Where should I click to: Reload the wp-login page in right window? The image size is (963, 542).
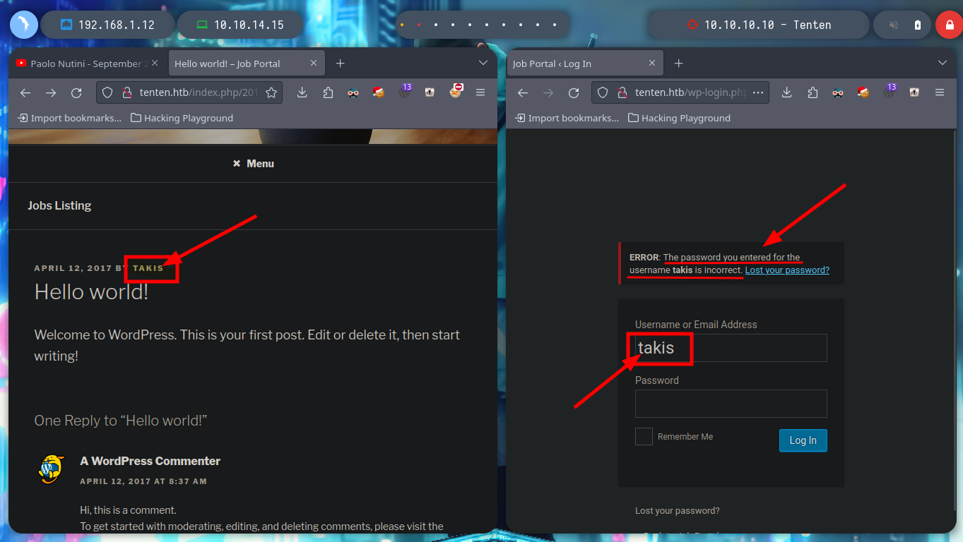click(x=574, y=92)
